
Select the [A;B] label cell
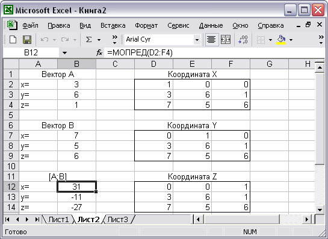tap(58, 176)
